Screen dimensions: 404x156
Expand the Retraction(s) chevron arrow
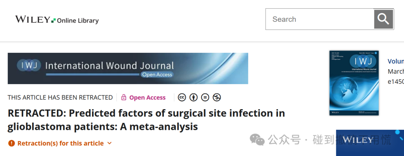(x=109, y=143)
